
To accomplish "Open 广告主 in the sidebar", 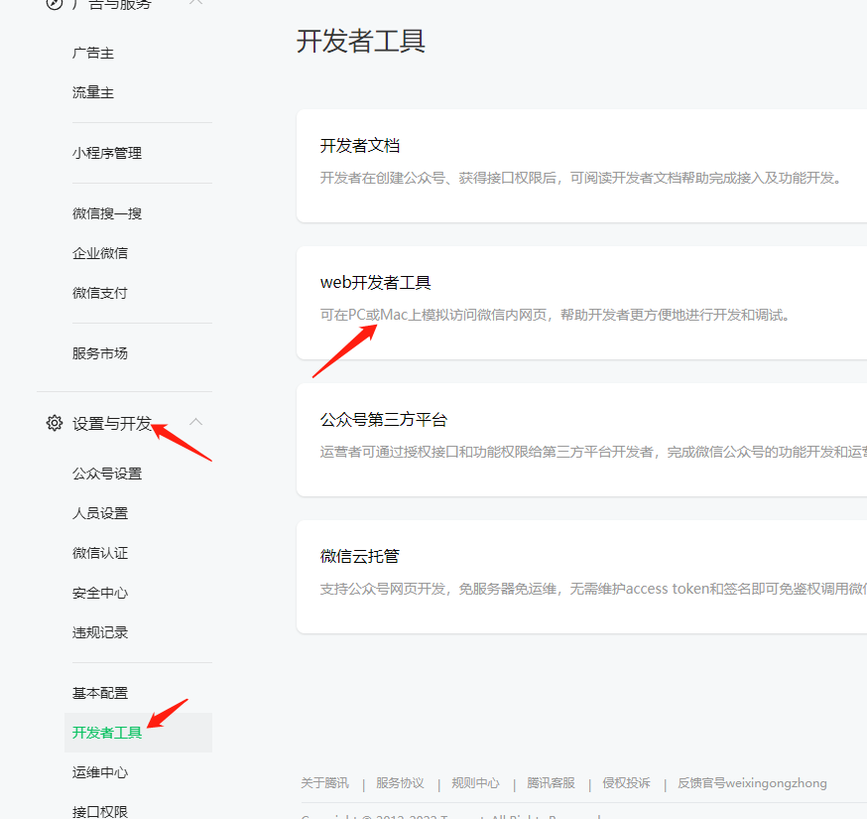I will 93,54.
